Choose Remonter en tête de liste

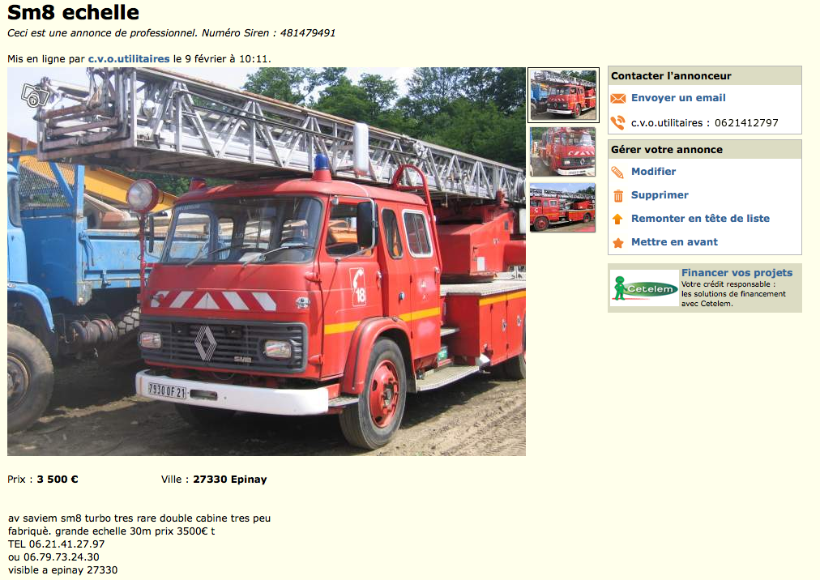[700, 219]
